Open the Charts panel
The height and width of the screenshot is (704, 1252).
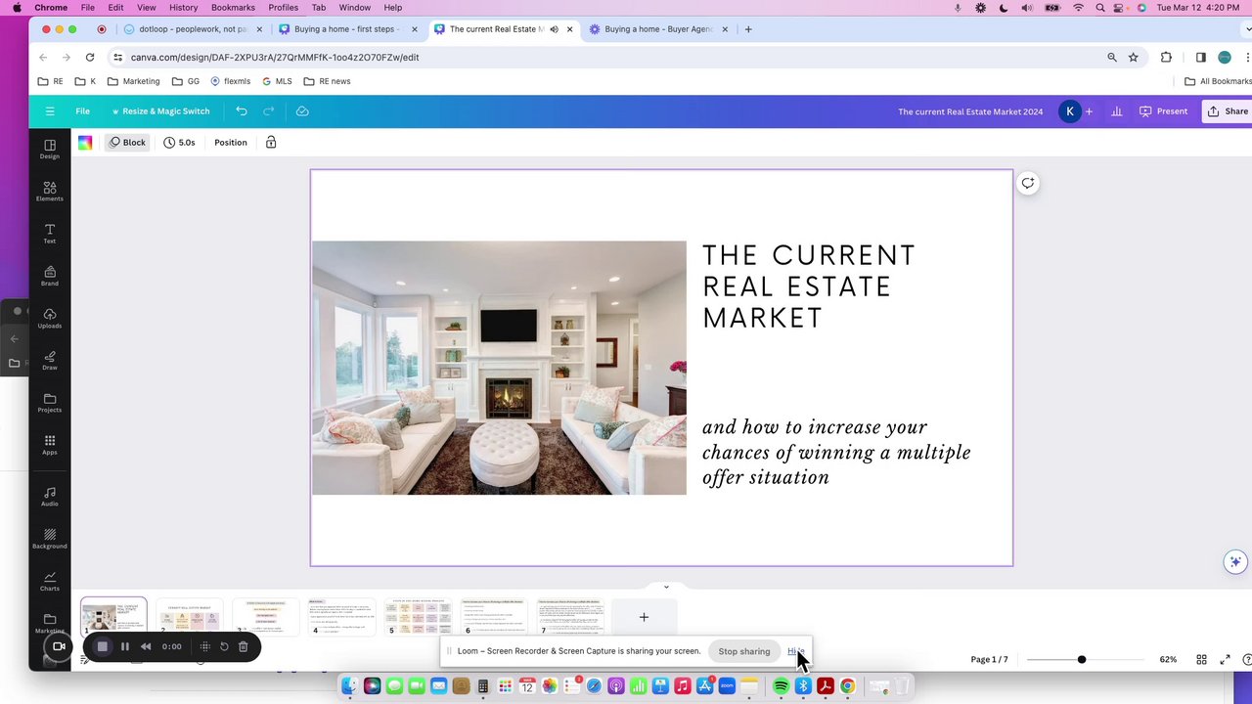49,581
